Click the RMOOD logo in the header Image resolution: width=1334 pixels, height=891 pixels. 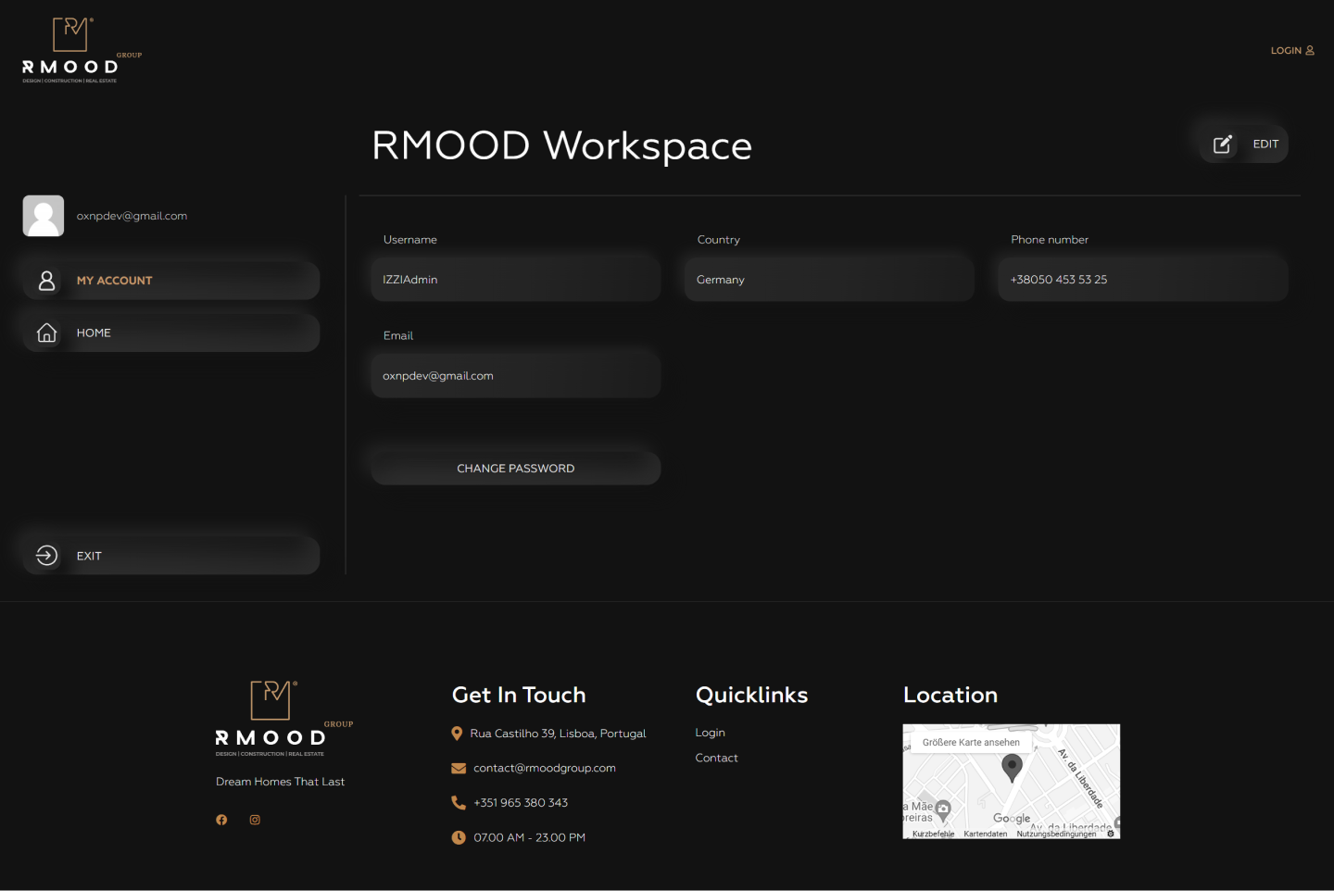click(82, 50)
